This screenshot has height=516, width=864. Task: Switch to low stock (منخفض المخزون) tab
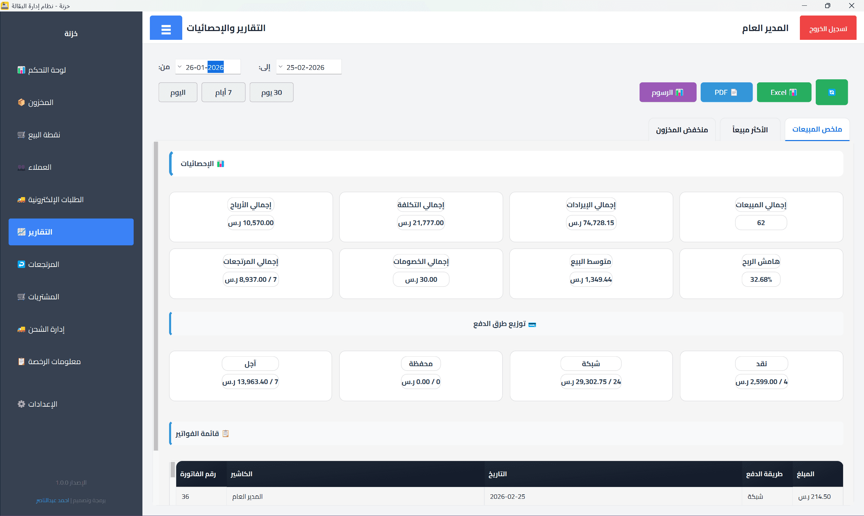(681, 130)
